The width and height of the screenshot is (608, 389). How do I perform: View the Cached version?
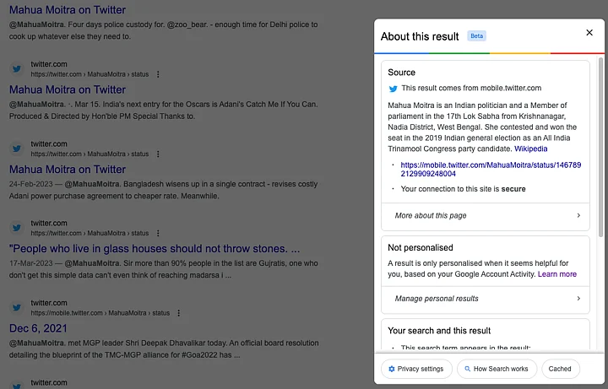[x=560, y=369]
